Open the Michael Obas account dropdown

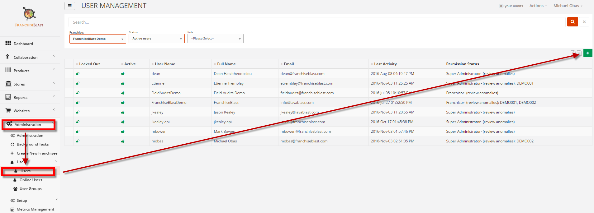[x=568, y=6]
